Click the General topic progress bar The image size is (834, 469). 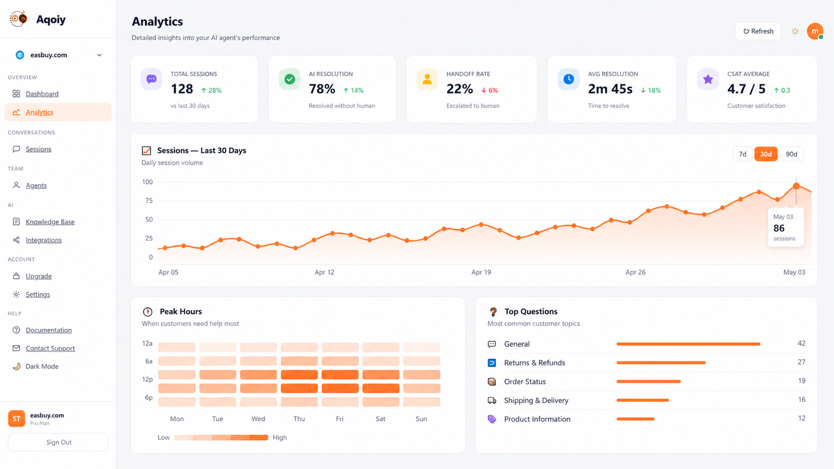(688, 344)
